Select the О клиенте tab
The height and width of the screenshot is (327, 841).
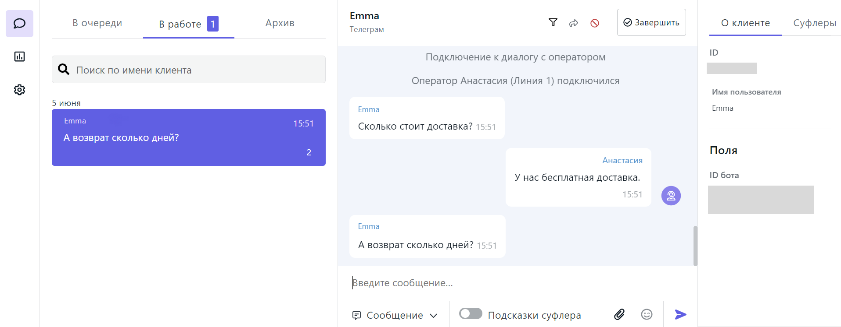pos(745,23)
